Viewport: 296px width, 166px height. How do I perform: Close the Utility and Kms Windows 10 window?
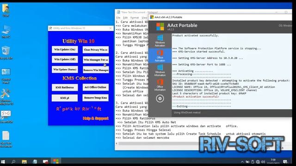click(111, 28)
